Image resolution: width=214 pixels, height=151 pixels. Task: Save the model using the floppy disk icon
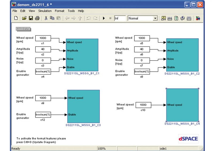[x=31, y=18]
